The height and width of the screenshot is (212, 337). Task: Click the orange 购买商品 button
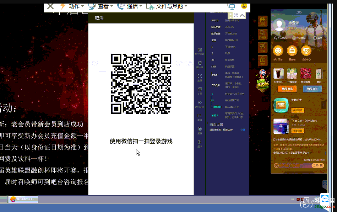(x=287, y=89)
